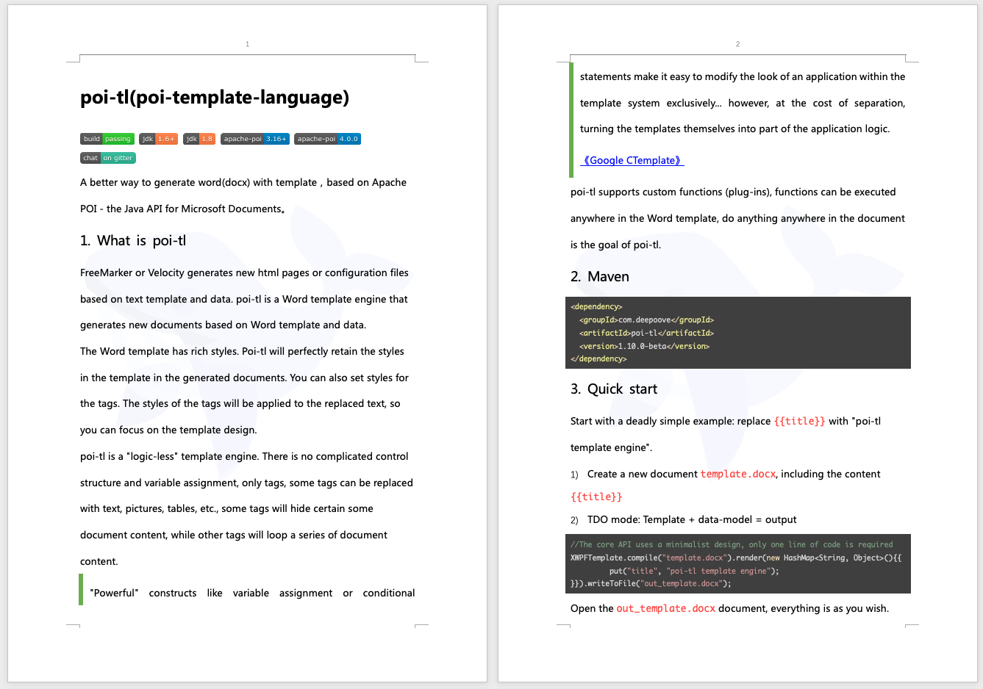Viewport: 983px width, 689px height.
Task: Click the red {{title}} inline tag
Action: tap(801, 420)
